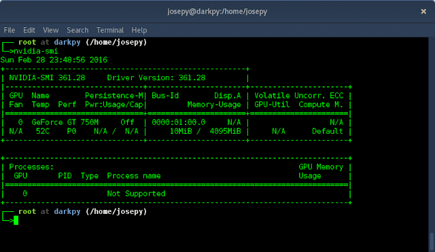
Task: Click the Type column header
Action: [90, 176]
